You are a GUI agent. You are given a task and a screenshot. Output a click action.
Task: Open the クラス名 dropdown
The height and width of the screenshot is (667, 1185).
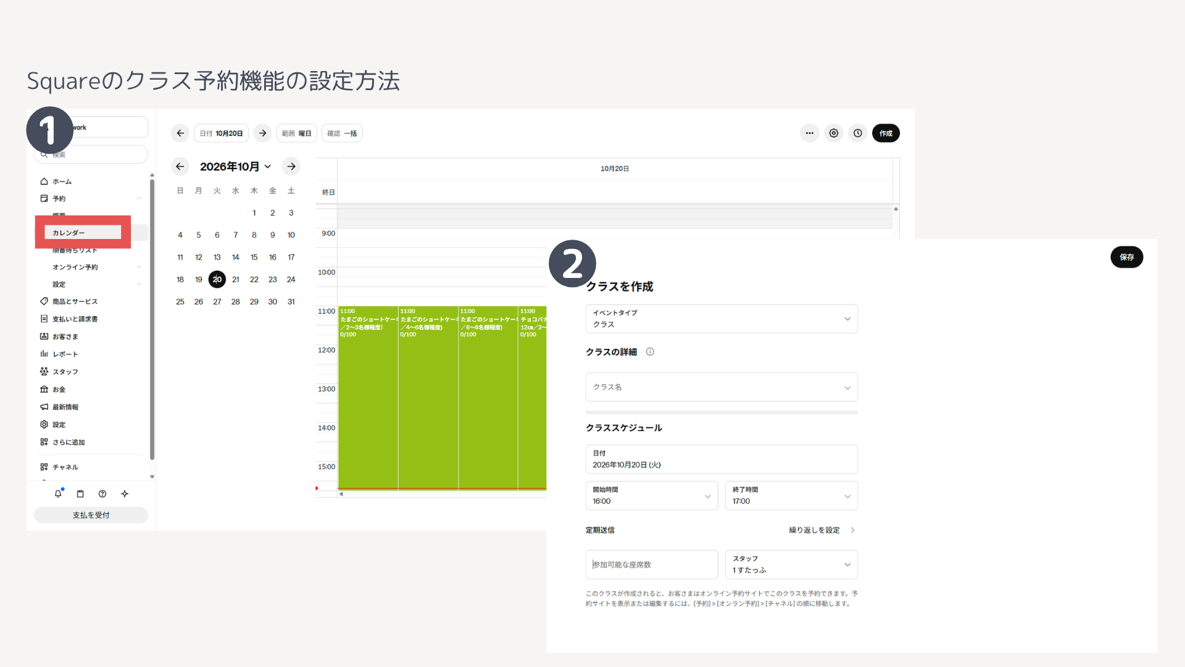pyautogui.click(x=721, y=387)
